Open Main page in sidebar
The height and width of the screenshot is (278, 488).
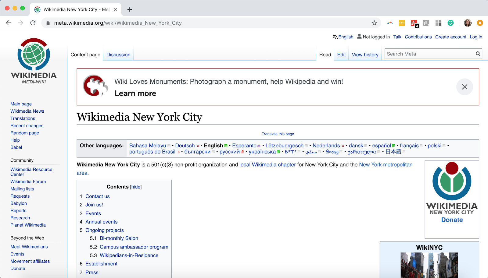click(21, 104)
